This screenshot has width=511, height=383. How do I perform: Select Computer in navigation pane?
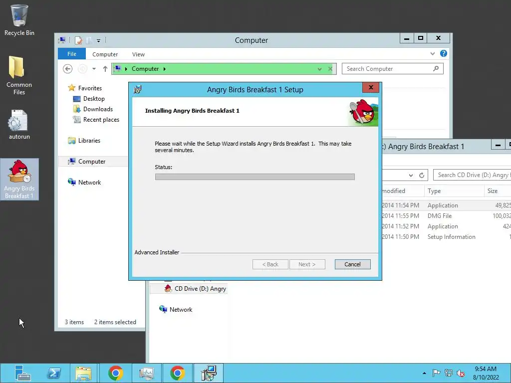point(92,162)
